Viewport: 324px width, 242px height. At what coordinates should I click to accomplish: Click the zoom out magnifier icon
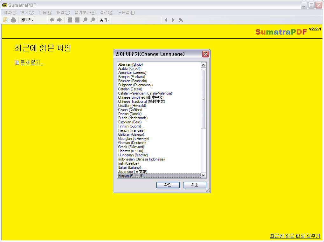click(x=85, y=20)
